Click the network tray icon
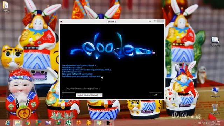 point(204,123)
